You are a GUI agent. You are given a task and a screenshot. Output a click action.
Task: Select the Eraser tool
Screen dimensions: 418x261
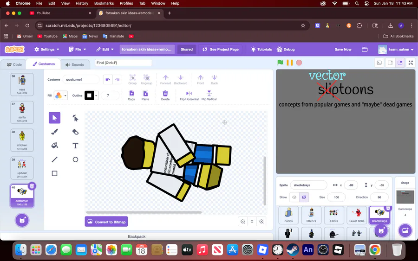coord(75,132)
